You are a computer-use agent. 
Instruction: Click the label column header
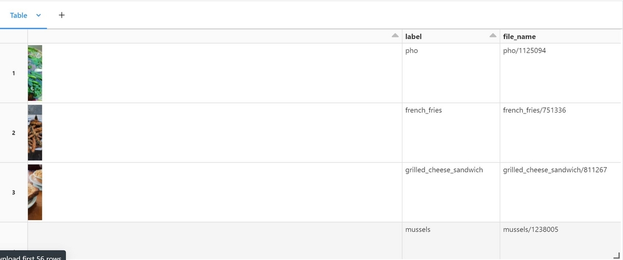[x=413, y=37]
